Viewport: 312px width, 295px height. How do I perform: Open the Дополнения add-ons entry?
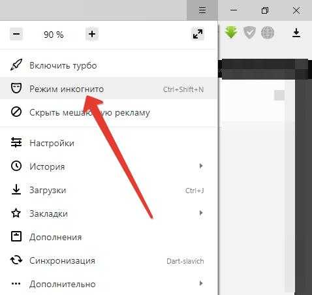pyautogui.click(x=108, y=237)
